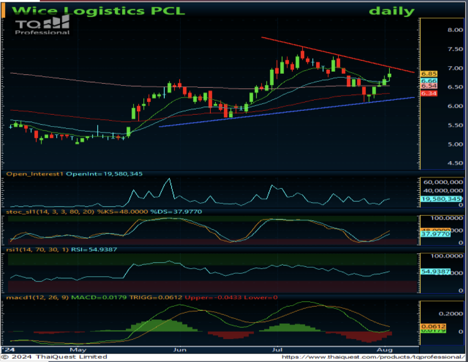Click the 0.2000 MACD axis label
Image resolution: width=468 pixels, height=362 pixels.
[451, 313]
